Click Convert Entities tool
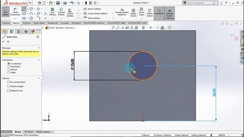This screenshot has width=244, height=137. pyautogui.click(x=61, y=11)
